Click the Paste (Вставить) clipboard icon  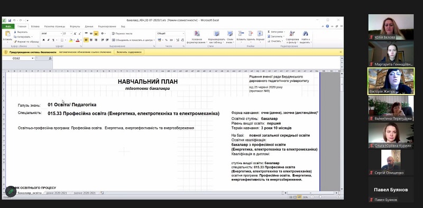pos(7,34)
